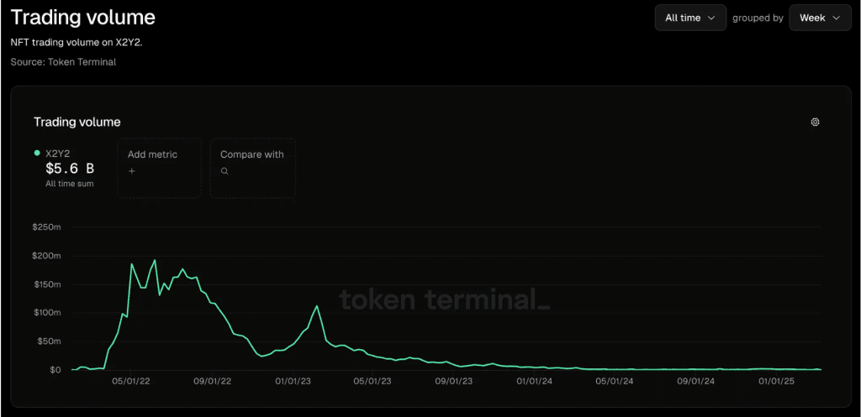Click the plus icon under Add metric

[132, 171]
